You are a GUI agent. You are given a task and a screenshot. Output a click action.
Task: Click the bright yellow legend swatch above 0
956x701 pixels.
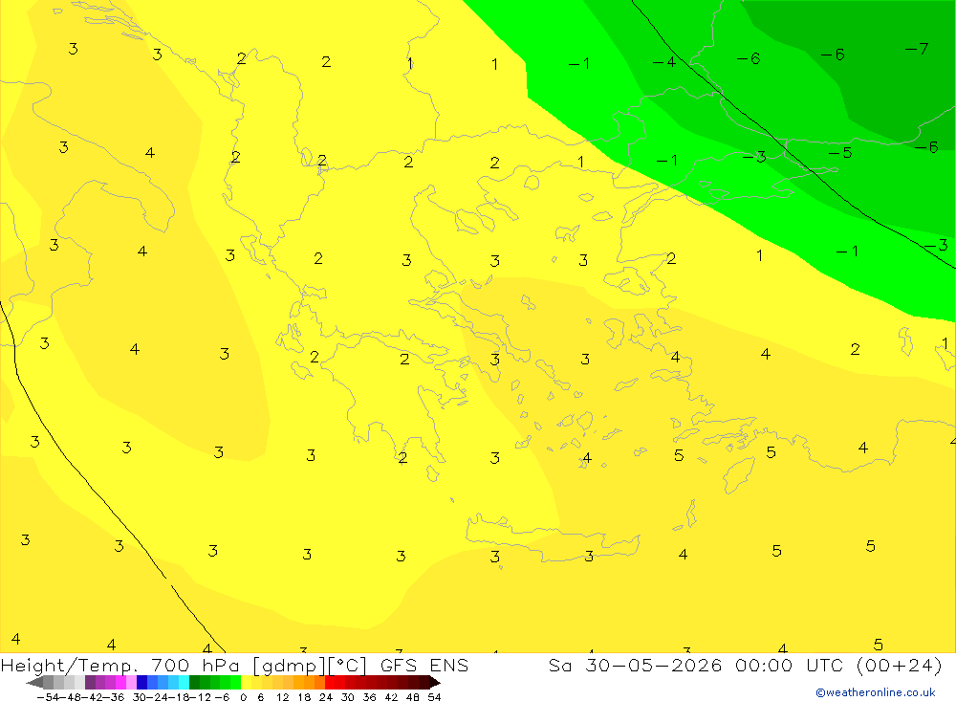[246, 682]
